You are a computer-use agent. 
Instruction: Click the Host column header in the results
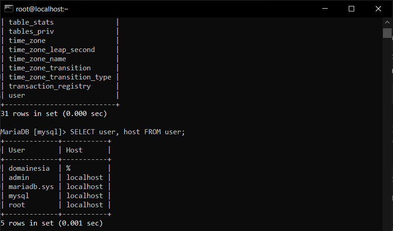click(74, 150)
